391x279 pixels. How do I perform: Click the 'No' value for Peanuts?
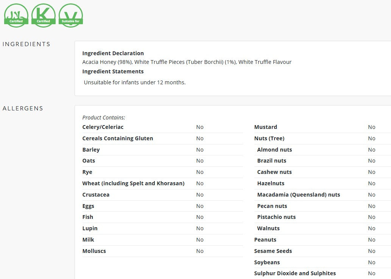(x=372, y=240)
